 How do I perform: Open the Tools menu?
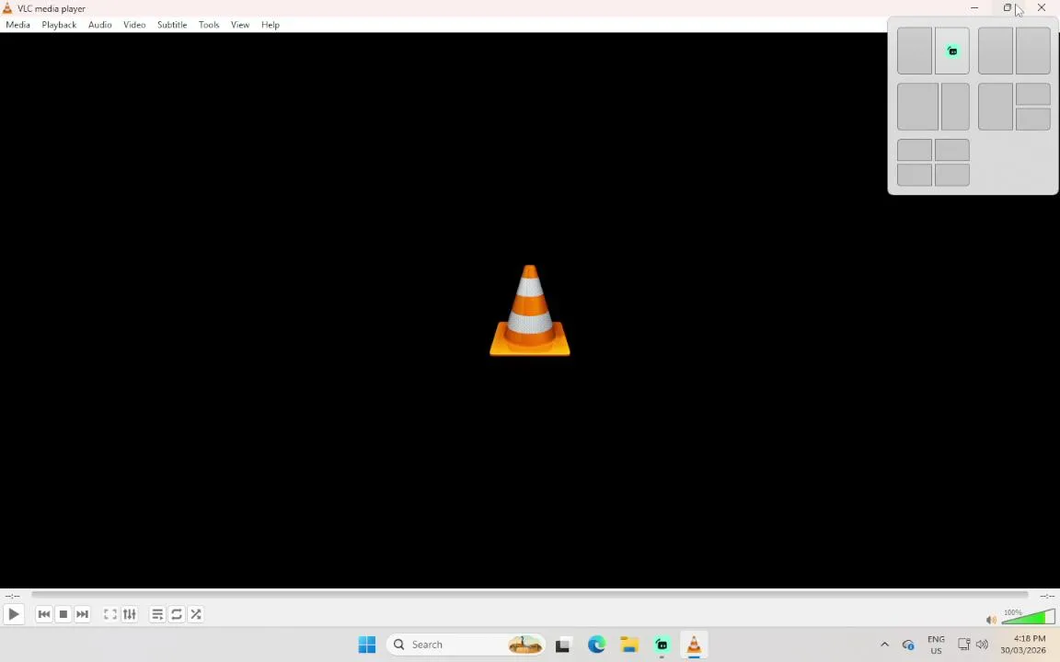coord(209,25)
